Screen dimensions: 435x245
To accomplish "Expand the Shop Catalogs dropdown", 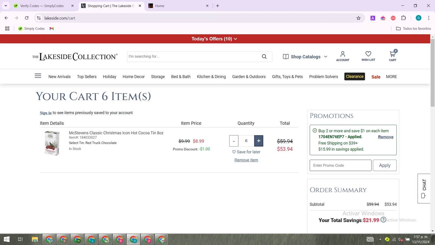I will [305, 57].
